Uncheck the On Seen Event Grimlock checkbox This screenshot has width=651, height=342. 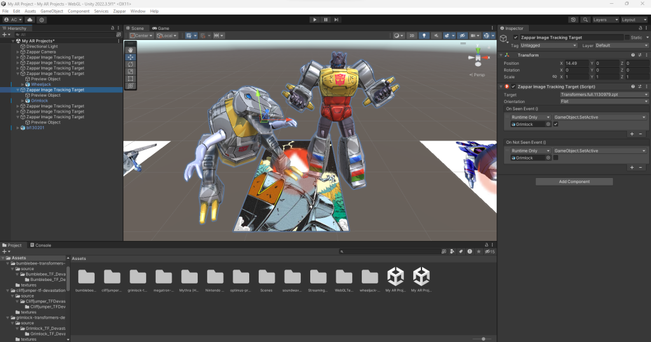coord(556,124)
